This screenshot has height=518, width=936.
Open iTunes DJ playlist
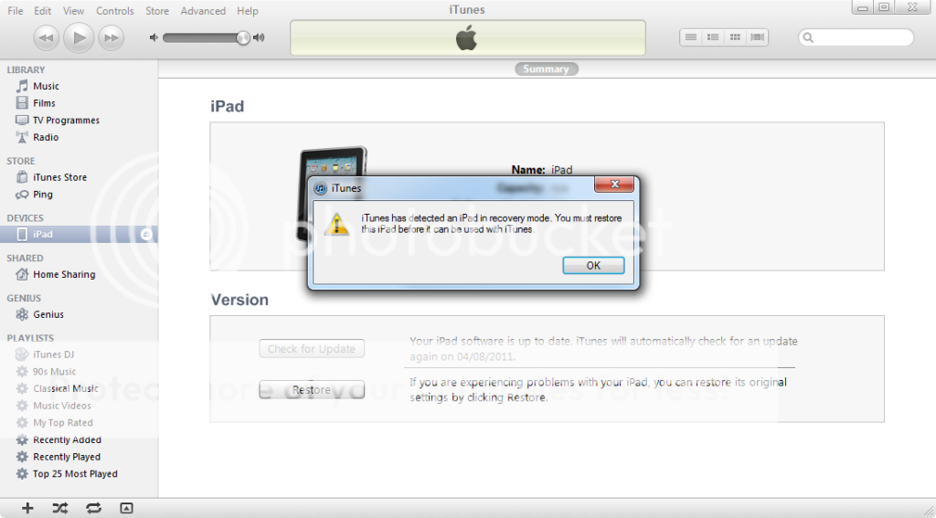pos(53,354)
